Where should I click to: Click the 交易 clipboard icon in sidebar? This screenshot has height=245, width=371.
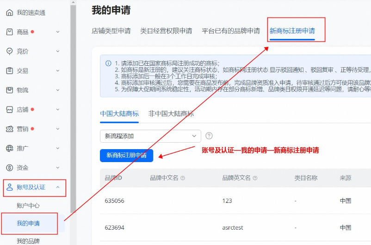pyautogui.click(x=10, y=71)
